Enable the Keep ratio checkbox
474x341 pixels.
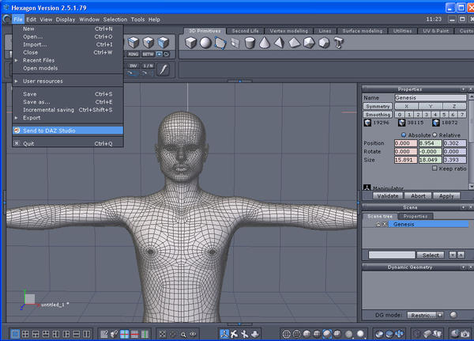click(x=434, y=168)
